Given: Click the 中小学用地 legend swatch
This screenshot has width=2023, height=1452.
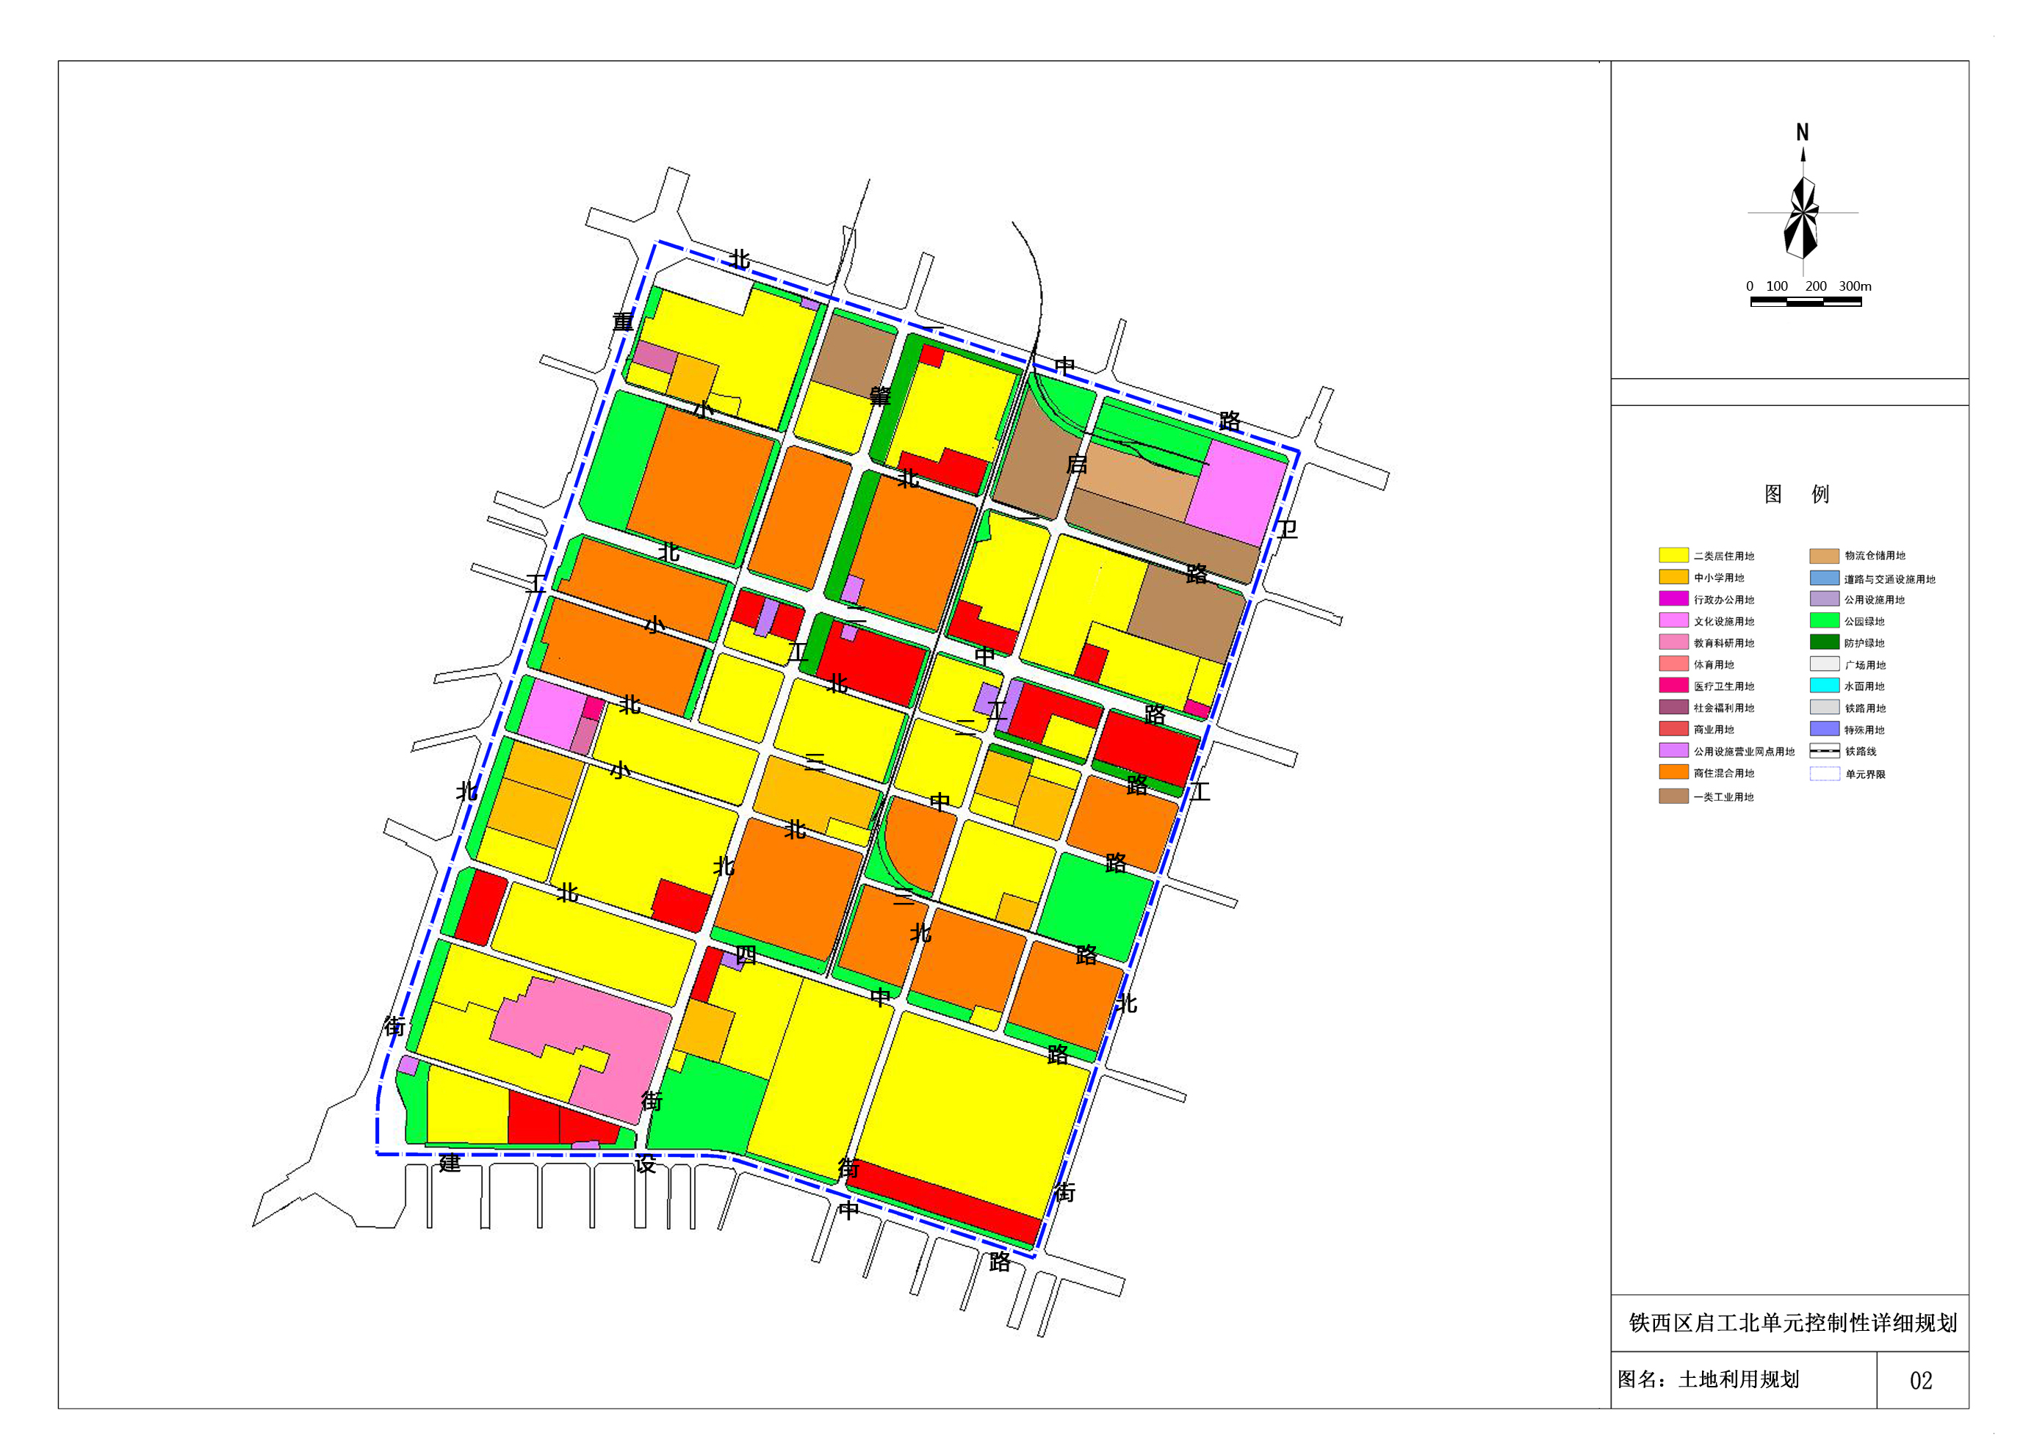Looking at the screenshot, I should pyautogui.click(x=1673, y=577).
